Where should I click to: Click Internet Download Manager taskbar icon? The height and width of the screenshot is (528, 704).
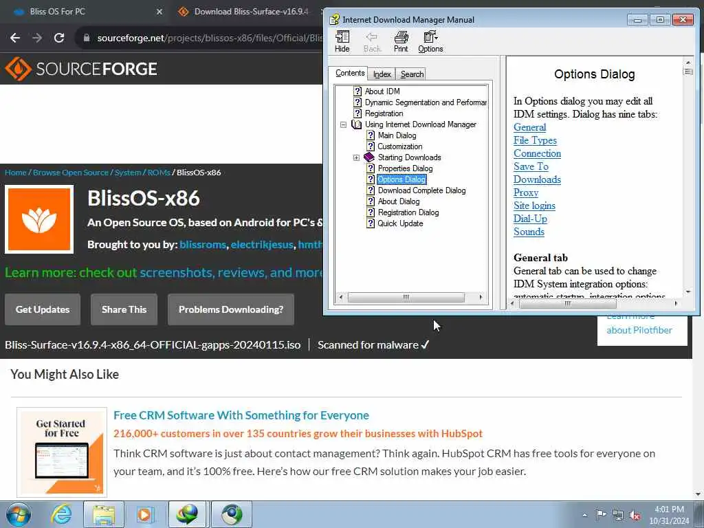[x=187, y=514]
